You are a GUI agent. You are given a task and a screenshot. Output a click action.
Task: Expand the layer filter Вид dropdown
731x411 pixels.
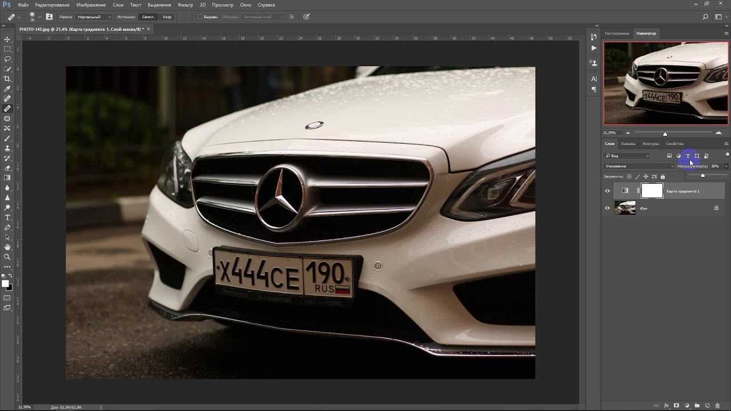point(627,156)
